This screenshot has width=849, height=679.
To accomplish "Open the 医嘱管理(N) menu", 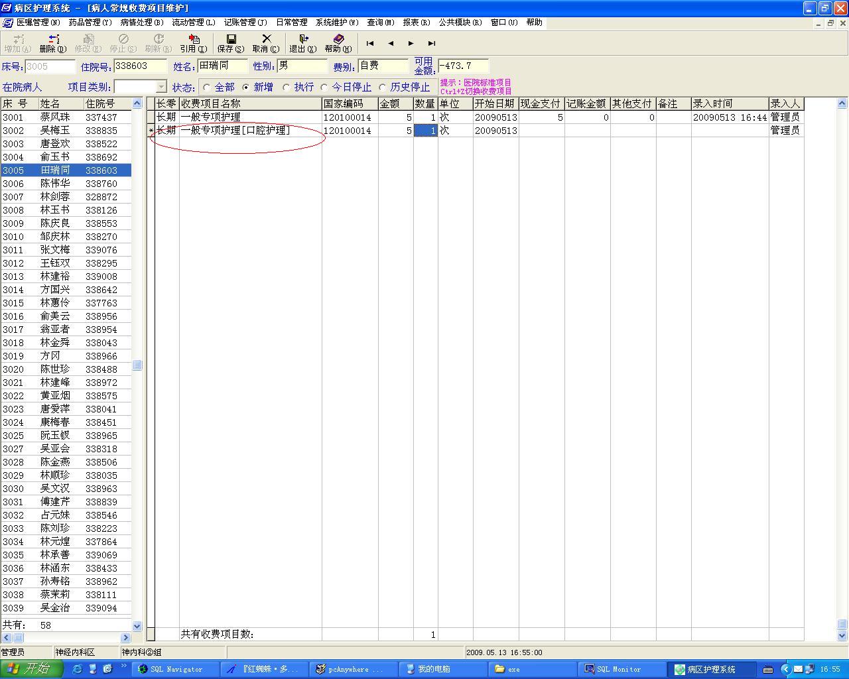I will 38,23.
